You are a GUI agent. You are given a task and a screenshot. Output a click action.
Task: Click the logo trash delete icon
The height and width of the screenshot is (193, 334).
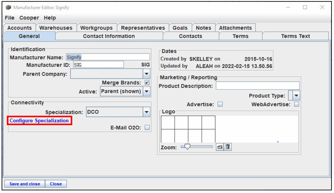click(228, 147)
